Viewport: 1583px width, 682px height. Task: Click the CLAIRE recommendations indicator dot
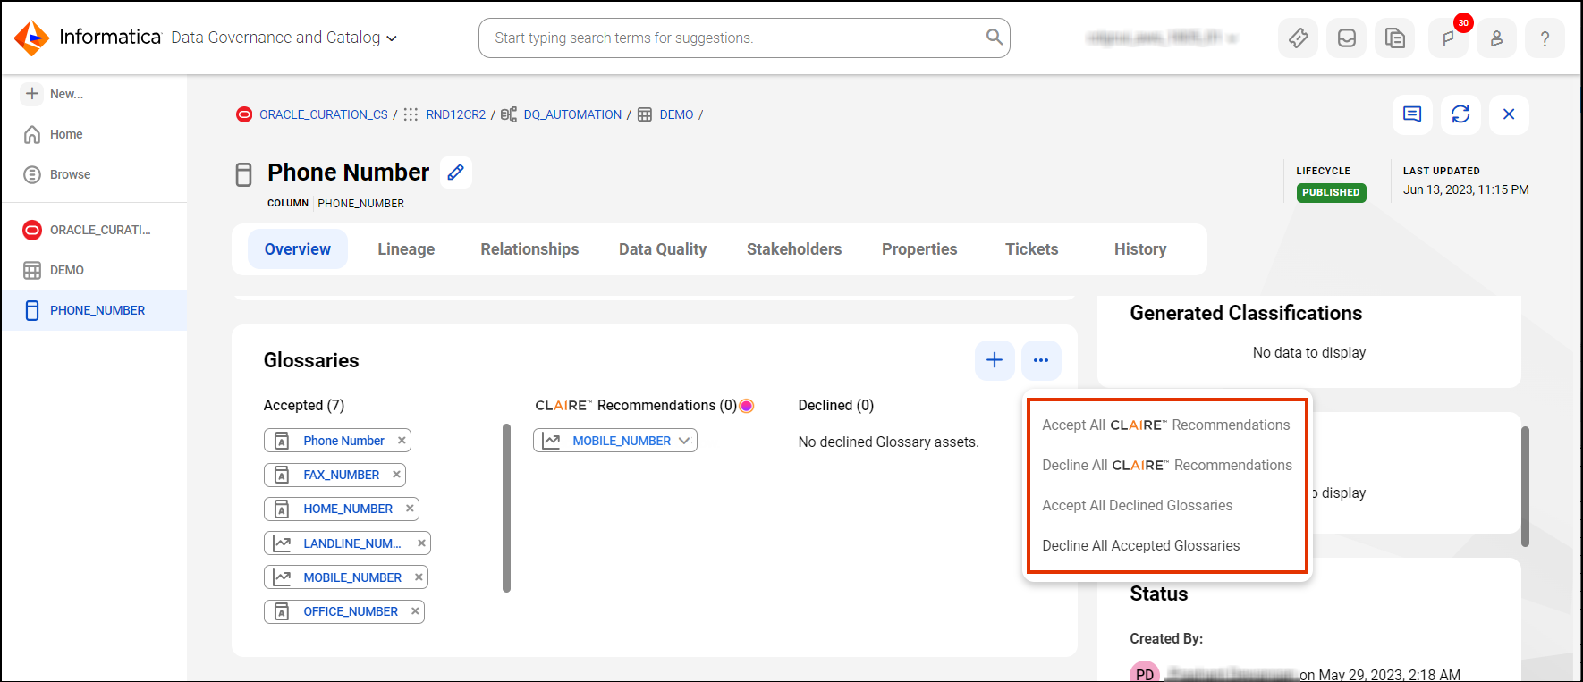point(747,406)
